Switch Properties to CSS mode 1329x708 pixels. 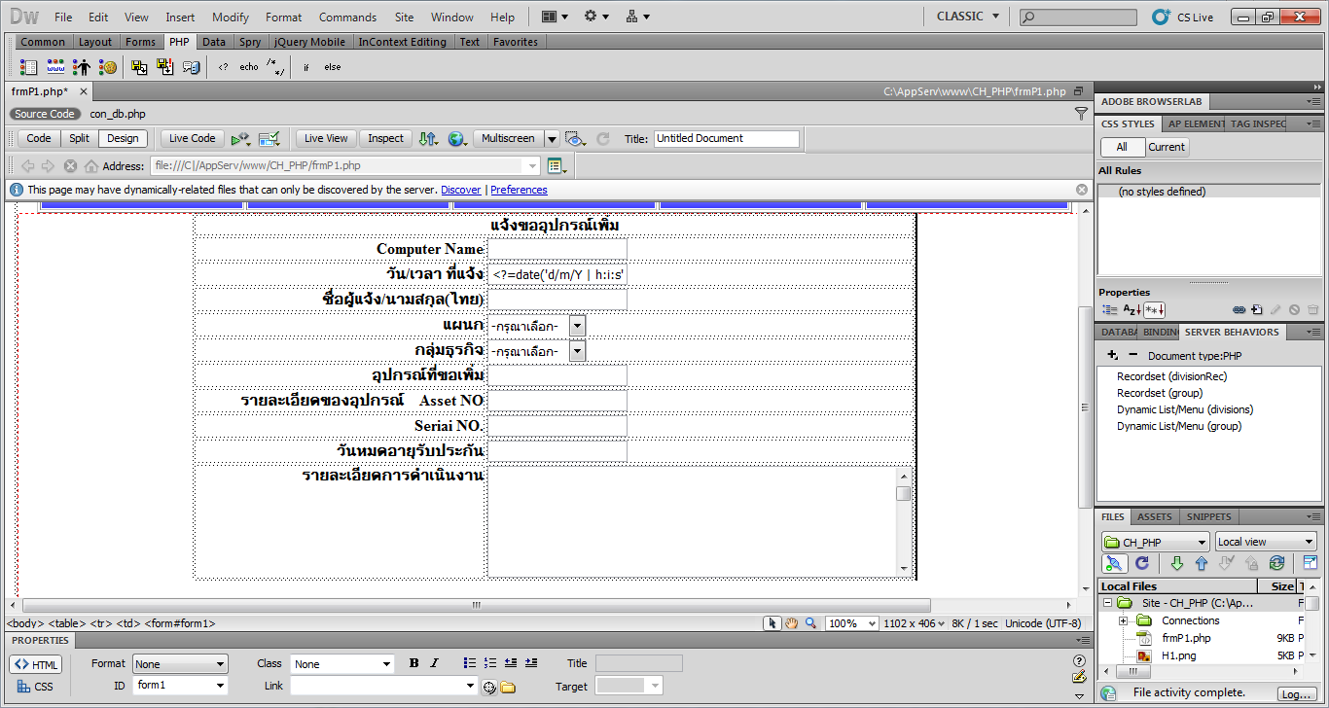click(36, 687)
